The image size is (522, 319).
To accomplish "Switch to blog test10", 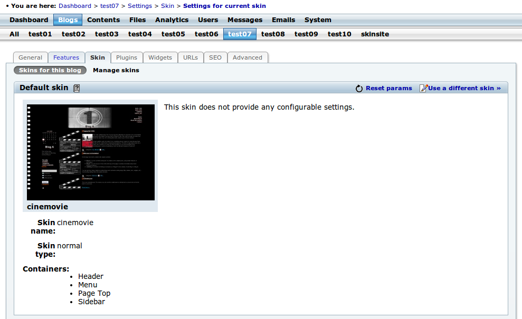I will 339,34.
